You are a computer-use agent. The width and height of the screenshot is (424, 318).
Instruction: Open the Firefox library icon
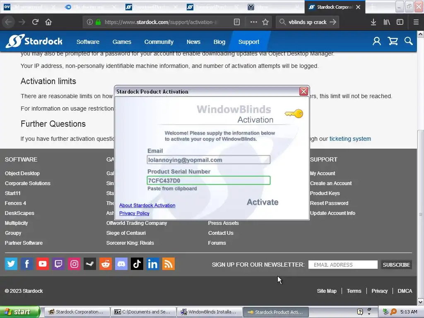coord(387,22)
